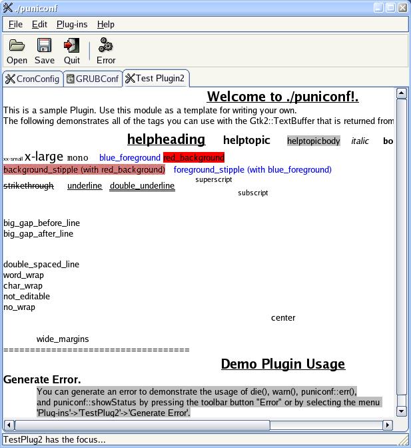Click the 'wide_margins' text
Image resolution: width=411 pixels, height=448 pixels.
click(63, 339)
